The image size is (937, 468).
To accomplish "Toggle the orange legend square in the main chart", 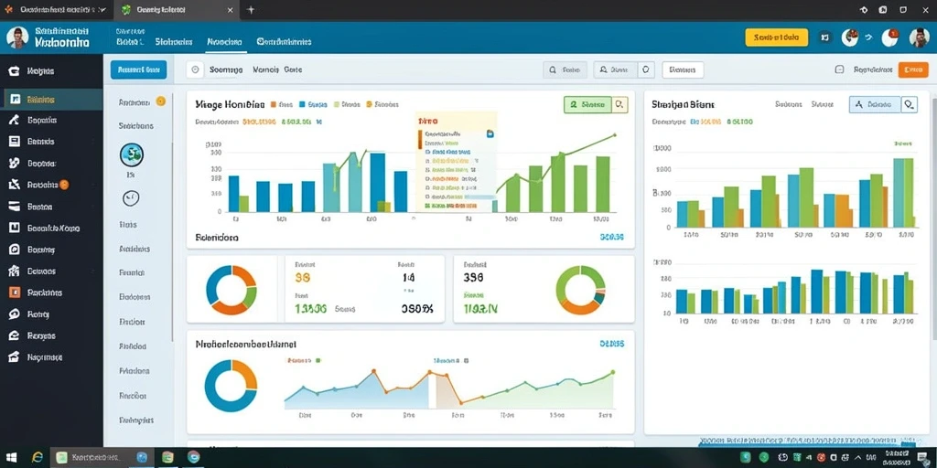I will tap(273, 104).
